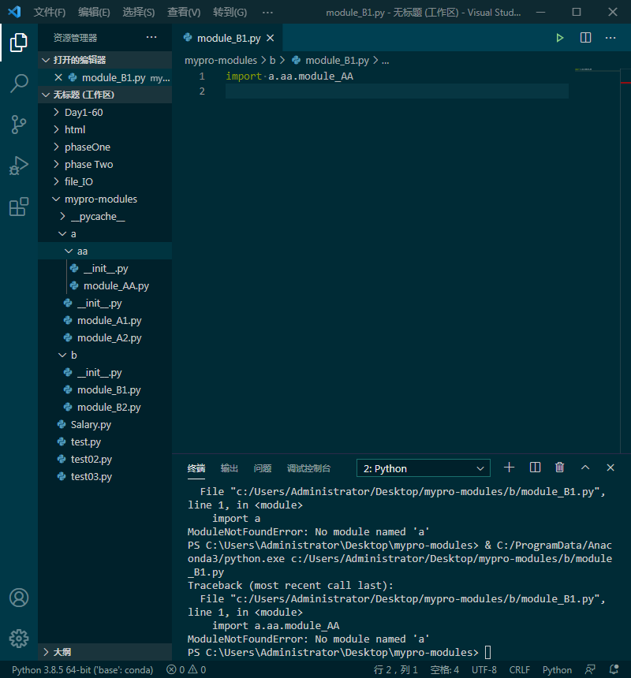Expand the __pycache__ folder
Viewport: 631px width, 678px height.
click(x=105, y=216)
